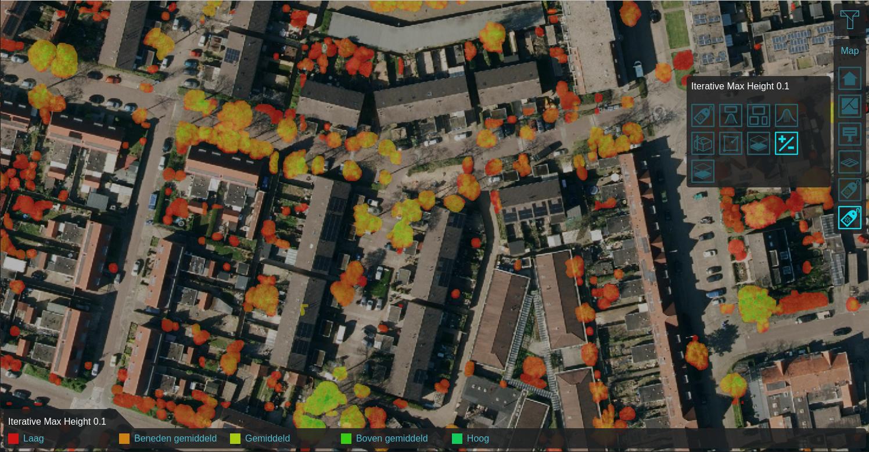
Task: Open the home icon in the sidebar
Action: click(x=849, y=78)
